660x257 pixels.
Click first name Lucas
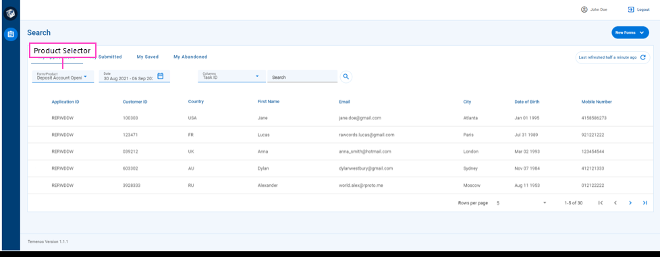(263, 135)
